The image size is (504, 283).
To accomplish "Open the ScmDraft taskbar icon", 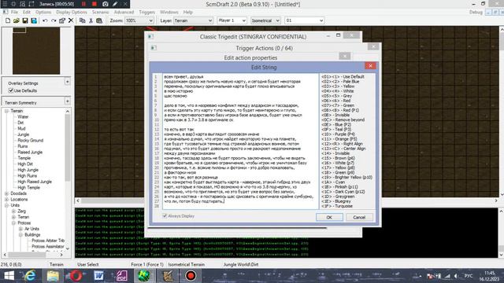I will pos(144,276).
